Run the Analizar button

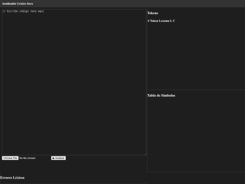tap(59, 158)
